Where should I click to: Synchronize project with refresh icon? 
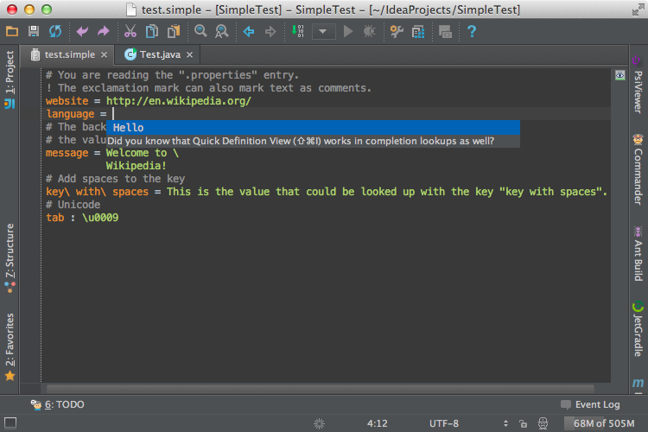tap(55, 31)
